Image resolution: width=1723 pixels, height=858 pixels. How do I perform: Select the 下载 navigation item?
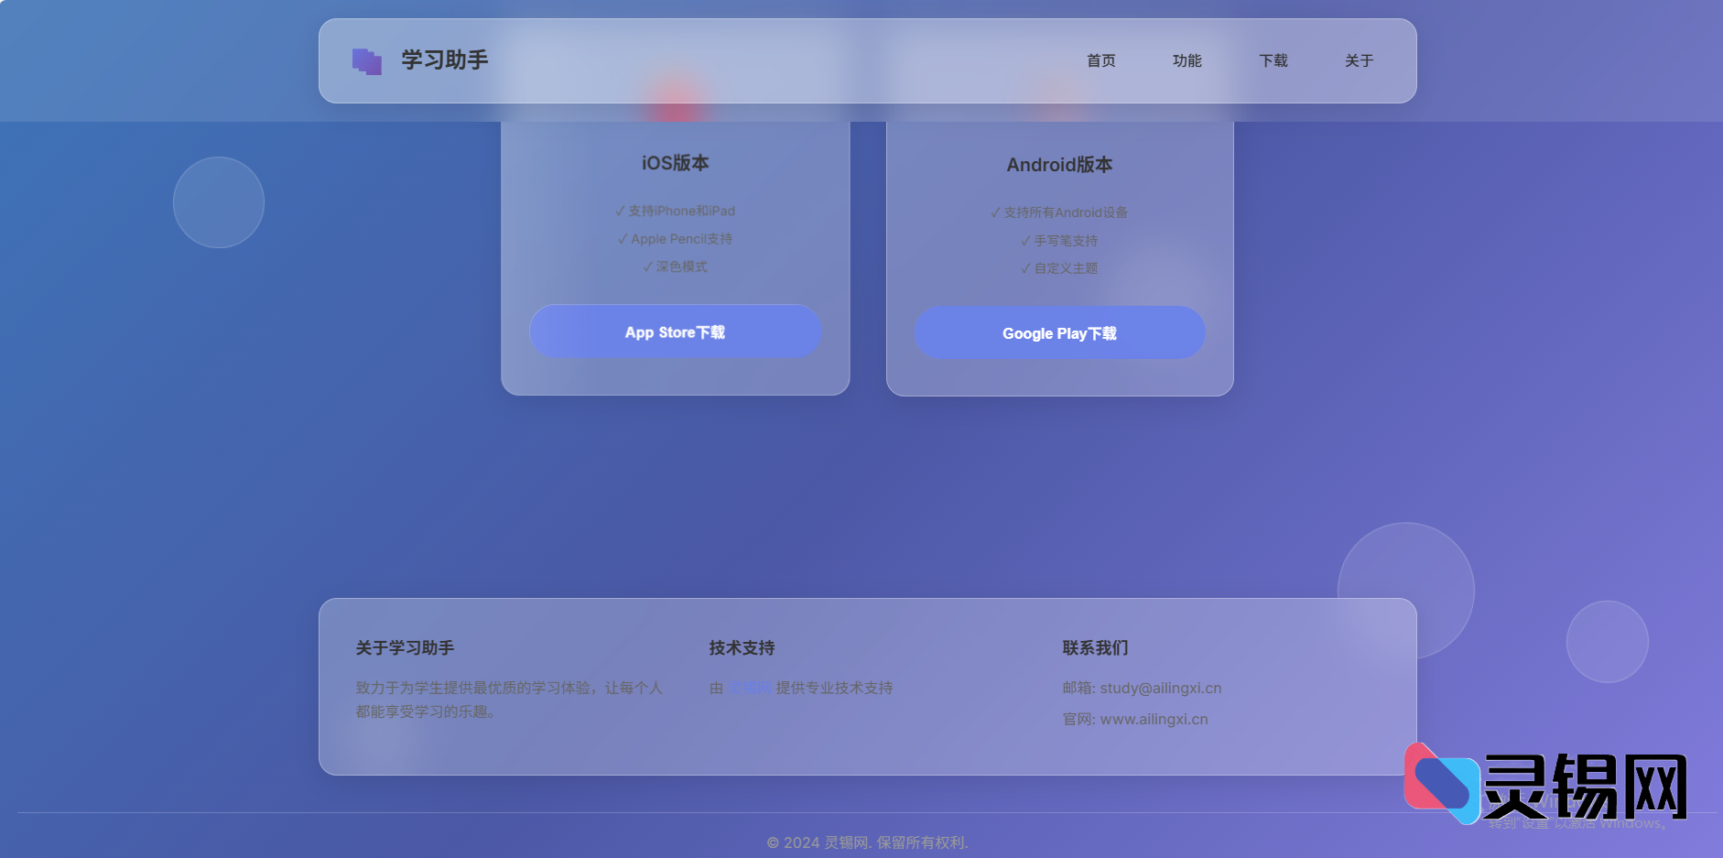pos(1273,60)
